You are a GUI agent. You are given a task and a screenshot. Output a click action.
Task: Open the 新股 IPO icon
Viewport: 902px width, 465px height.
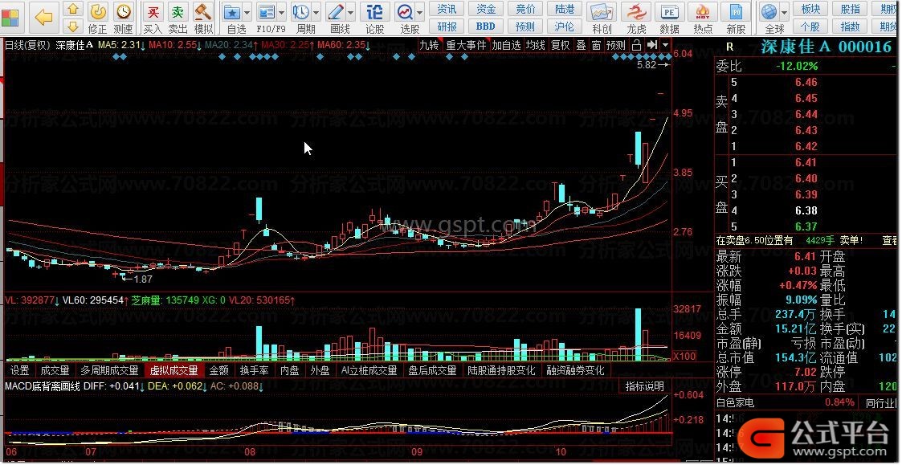tap(736, 11)
